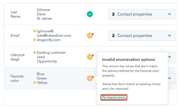Screen dimensions: 184x108
Task: Click yellow dot beside dragonfly.com
Action: point(34,40)
